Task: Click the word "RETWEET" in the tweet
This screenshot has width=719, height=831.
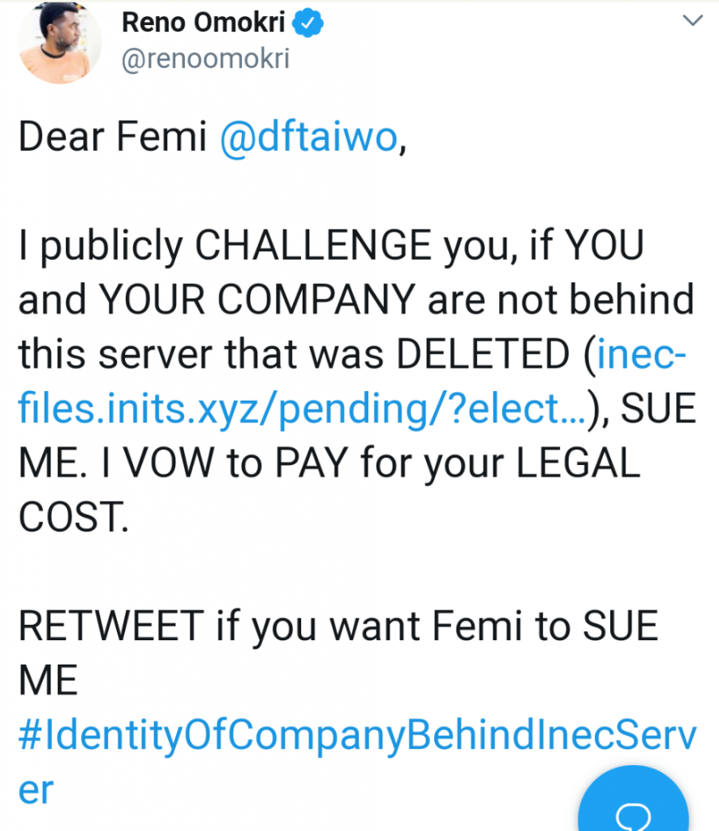Action: [110, 628]
